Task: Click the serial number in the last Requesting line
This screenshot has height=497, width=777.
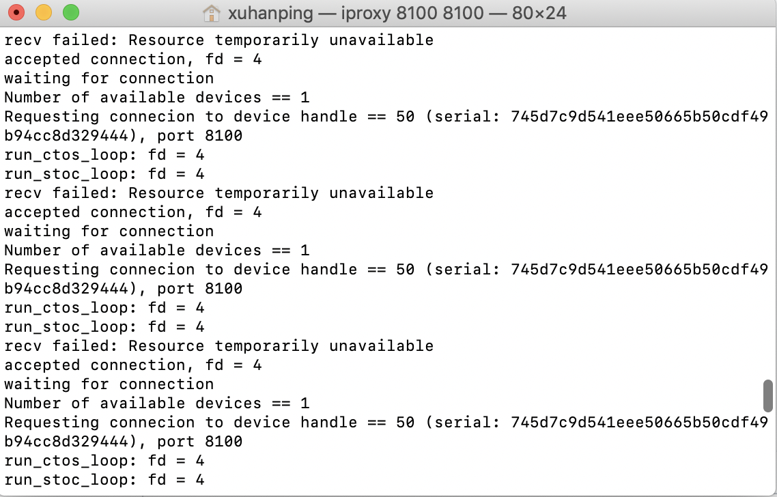Action: point(639,423)
